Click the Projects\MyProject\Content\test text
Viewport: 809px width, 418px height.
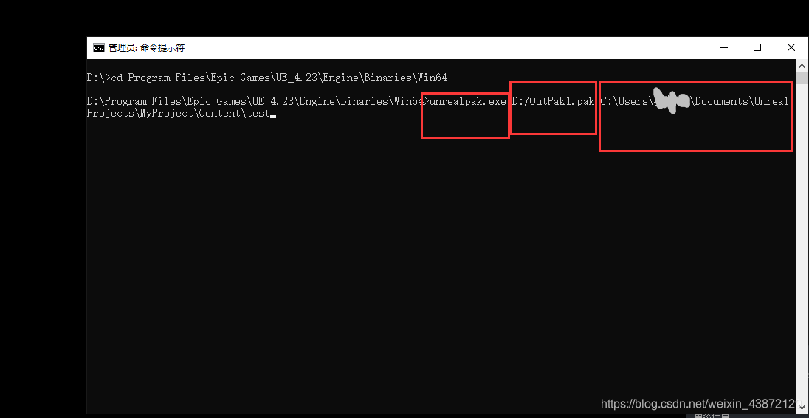pyautogui.click(x=177, y=113)
